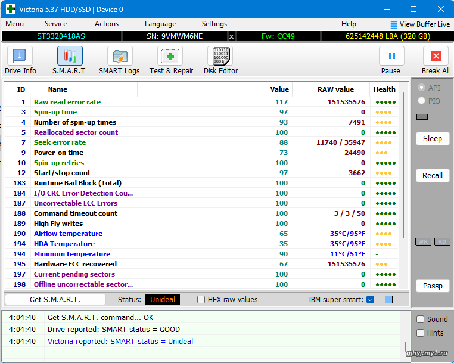Open the Service menu
The height and width of the screenshot is (363, 454).
tap(55, 24)
